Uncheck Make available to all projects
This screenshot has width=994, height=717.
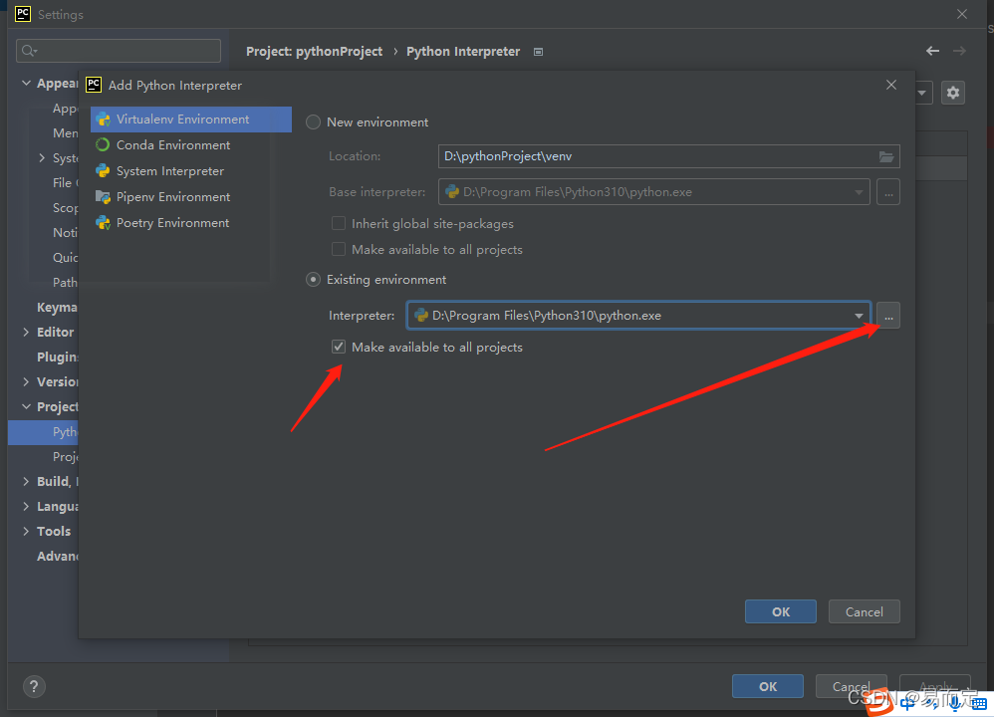pyautogui.click(x=339, y=347)
